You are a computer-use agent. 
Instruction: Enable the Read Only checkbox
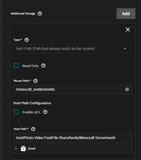pos(16,66)
